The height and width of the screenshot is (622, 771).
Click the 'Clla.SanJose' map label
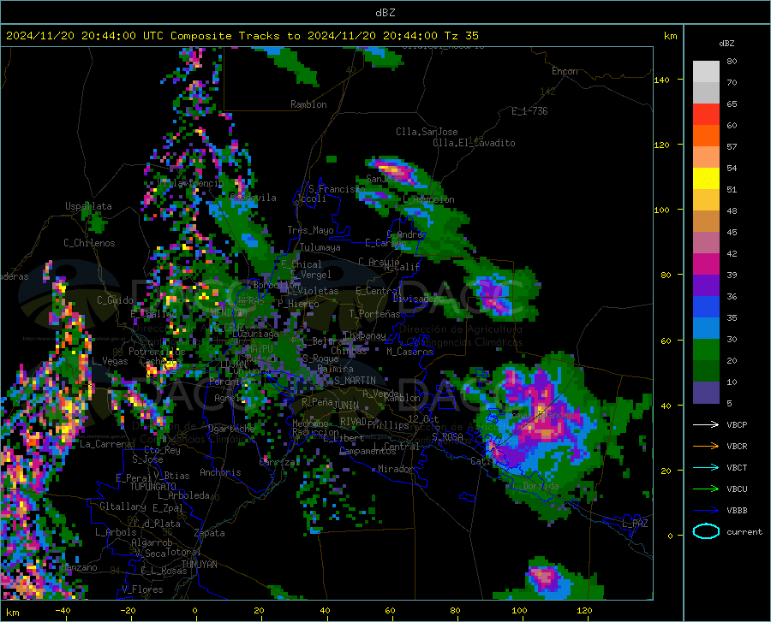click(427, 132)
